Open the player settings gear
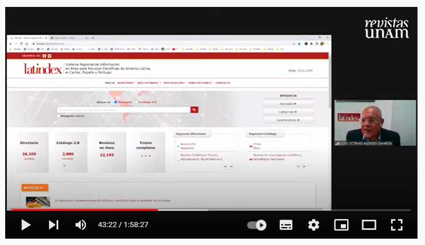Viewport: 425px width, 245px height. pos(314,225)
